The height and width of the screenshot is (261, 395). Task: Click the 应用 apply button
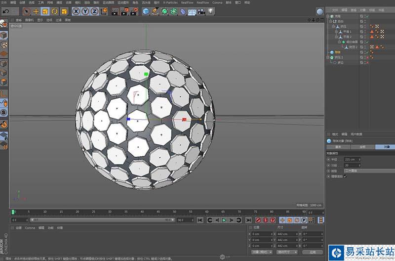click(312, 252)
